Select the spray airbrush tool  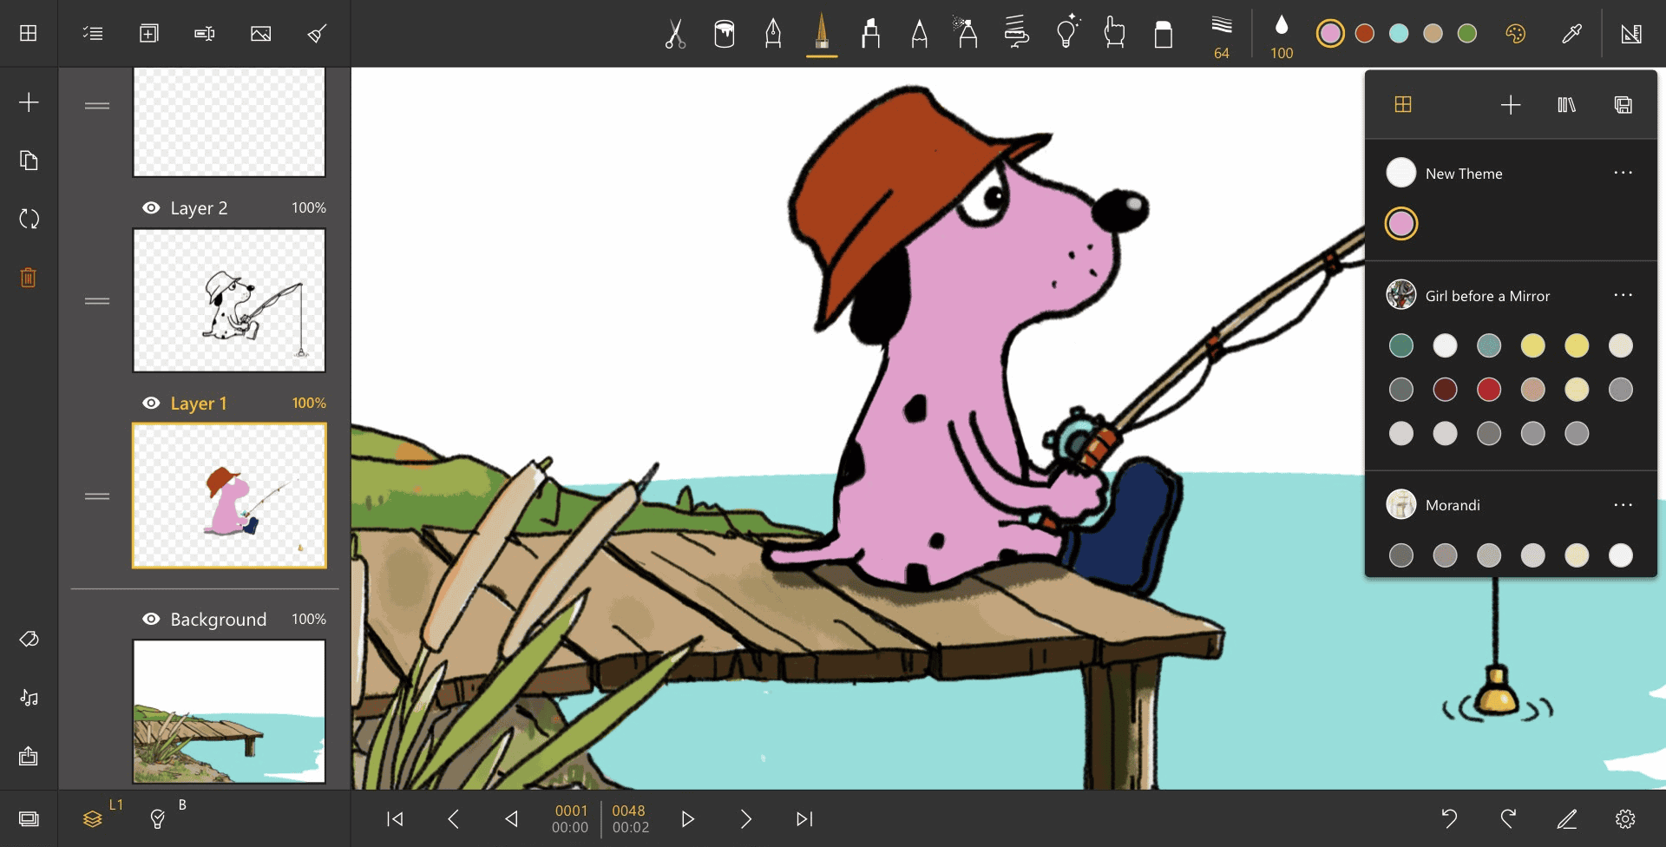click(x=966, y=32)
